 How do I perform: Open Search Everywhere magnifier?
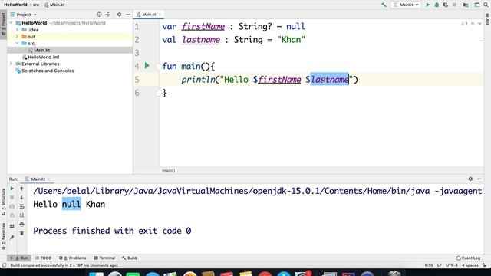[486, 5]
